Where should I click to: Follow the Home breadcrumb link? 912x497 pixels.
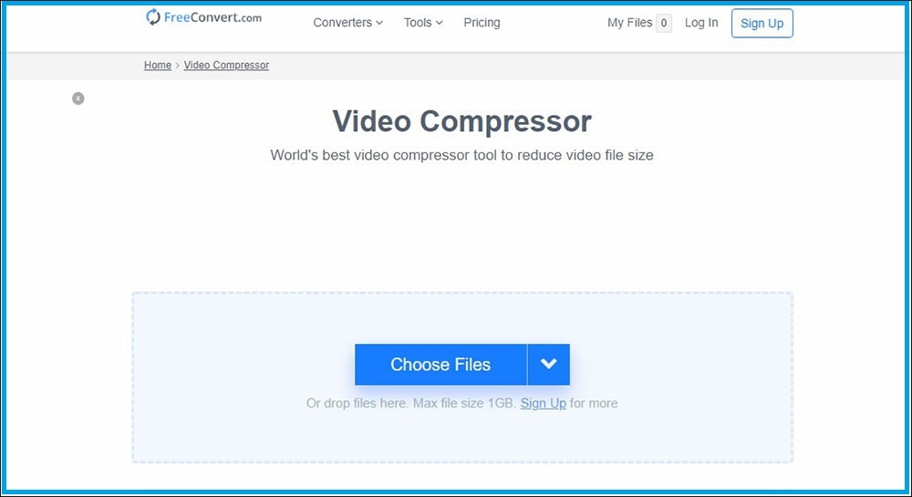(x=158, y=65)
